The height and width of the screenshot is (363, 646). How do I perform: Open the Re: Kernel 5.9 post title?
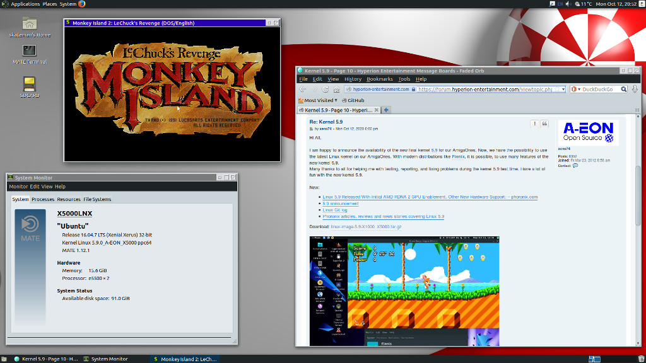coord(326,122)
